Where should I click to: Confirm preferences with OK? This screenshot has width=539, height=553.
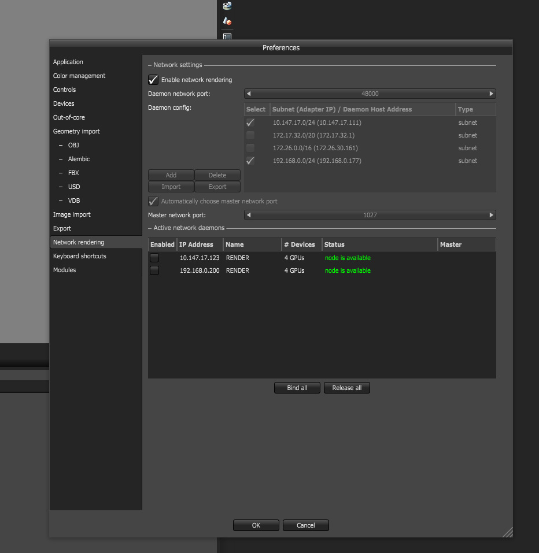click(x=256, y=525)
